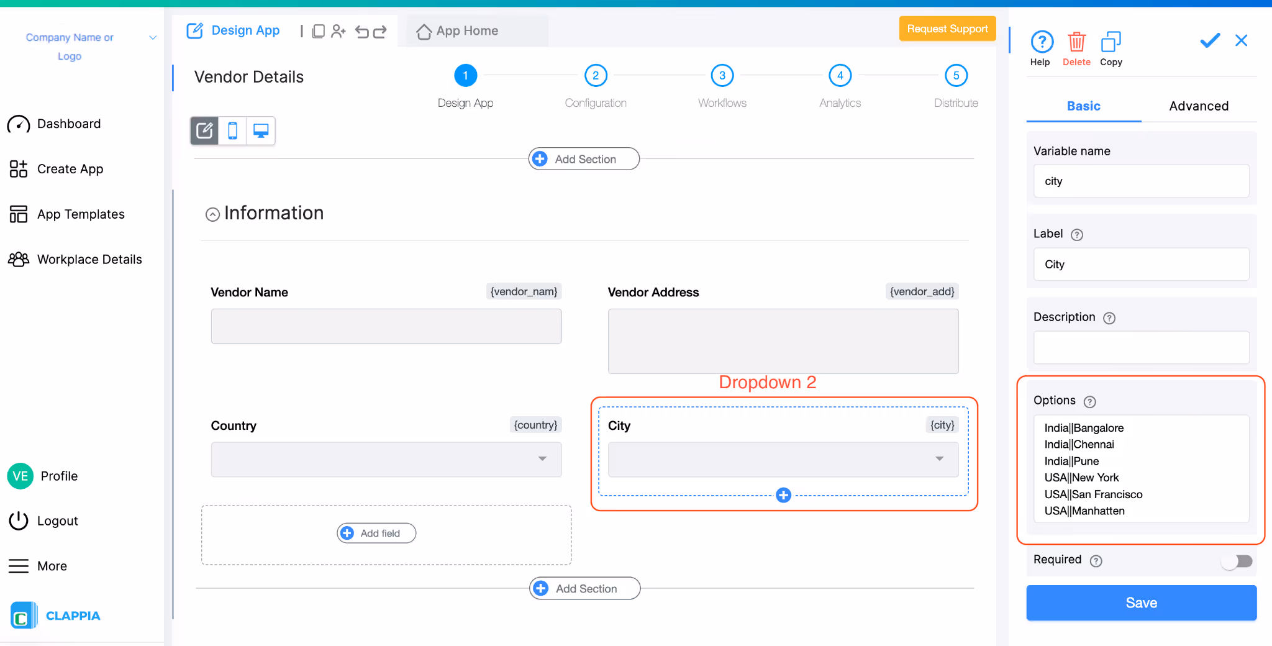Click the bottom Add Section button

click(584, 588)
